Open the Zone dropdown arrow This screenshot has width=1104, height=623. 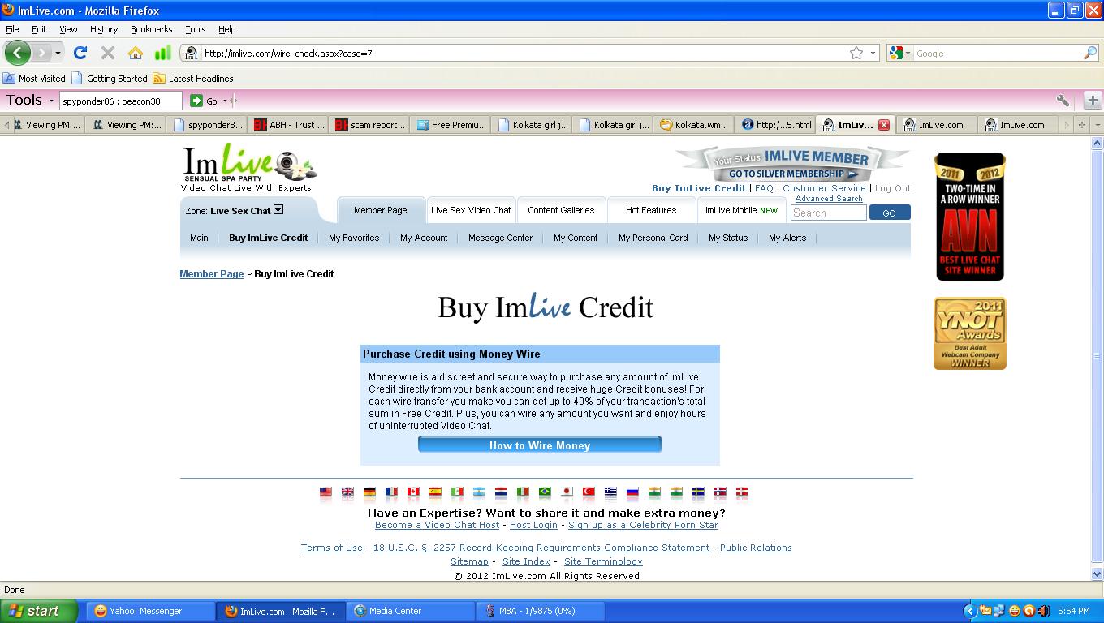[x=278, y=209]
